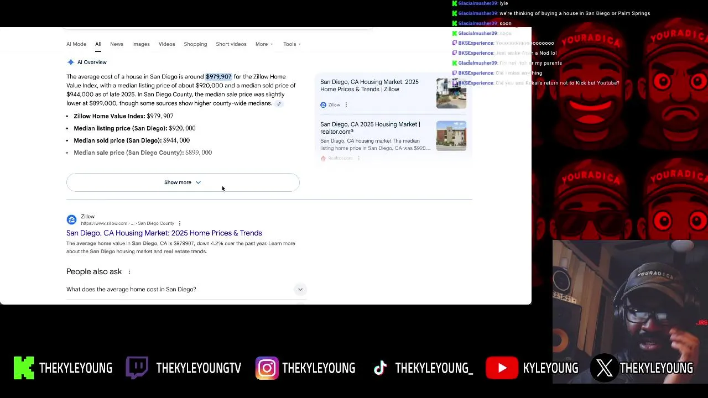Open San Diego, CA Housing Market result link
The width and height of the screenshot is (708, 398).
click(x=164, y=233)
